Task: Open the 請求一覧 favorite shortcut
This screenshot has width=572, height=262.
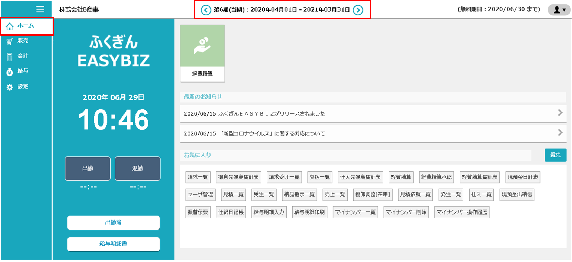Action: (198, 177)
